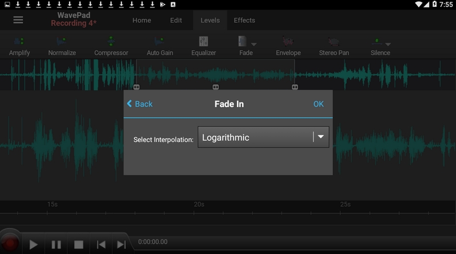Switch to the Effects tab

(x=244, y=21)
